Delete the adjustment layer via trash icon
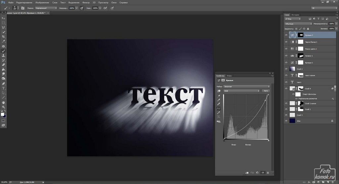The image size is (339, 184). (268, 173)
